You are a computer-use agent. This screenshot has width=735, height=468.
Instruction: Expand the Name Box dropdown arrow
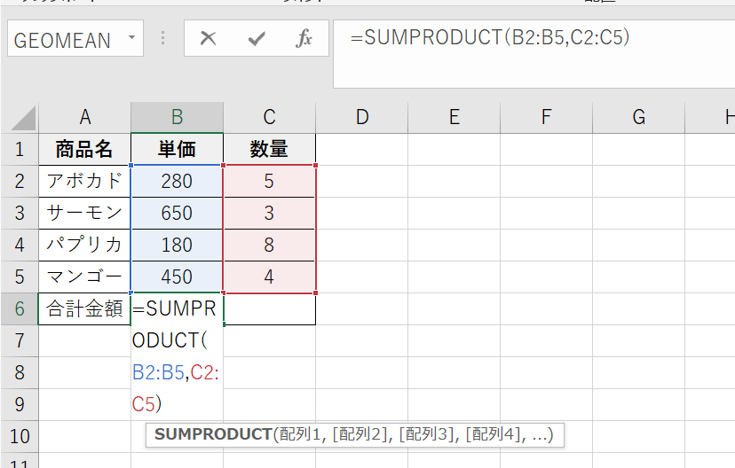131,39
